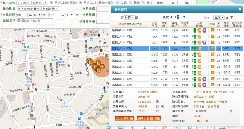Image resolution: width=244 pixels, height=129 pixels.
Task: Click the 住 type icon in the 104/10 row
Action: [212, 55]
